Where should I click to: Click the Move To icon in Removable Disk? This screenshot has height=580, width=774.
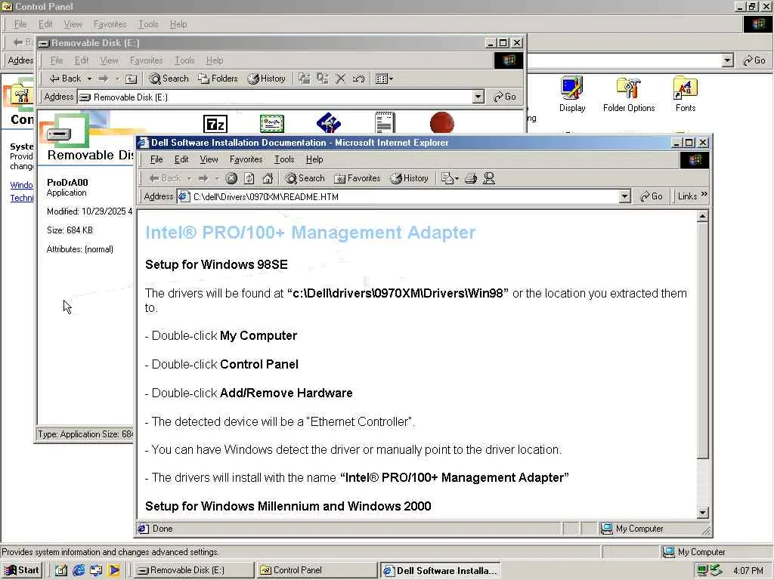pyautogui.click(x=305, y=79)
